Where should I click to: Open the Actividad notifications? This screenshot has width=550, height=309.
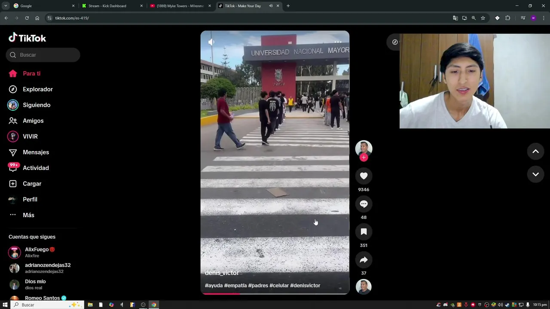pyautogui.click(x=29, y=168)
